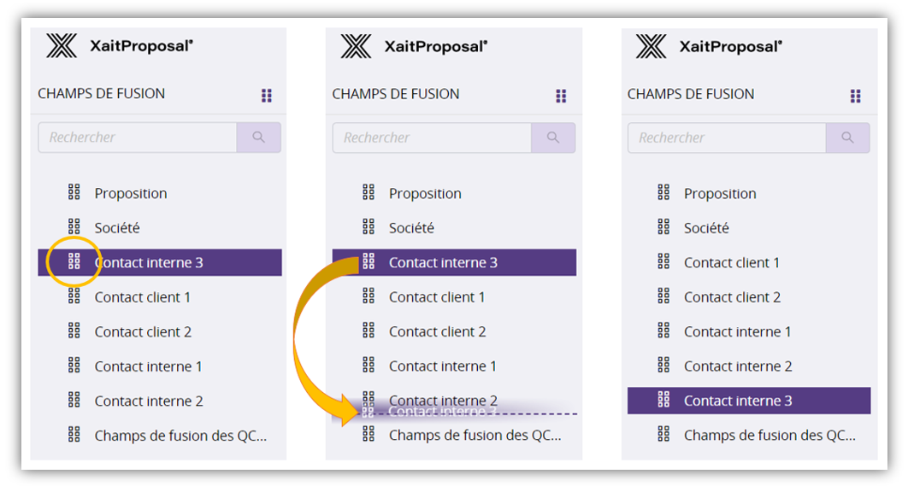This screenshot has height=486, width=908.
Task: Focus the Rechercher search field in right panel
Action: coord(727,138)
